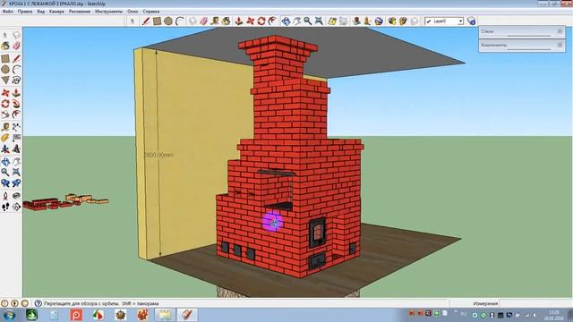Image resolution: width=573 pixels, height=322 pixels.
Task: Select the Freehand drawing tool
Action: pyautogui.click(x=16, y=80)
